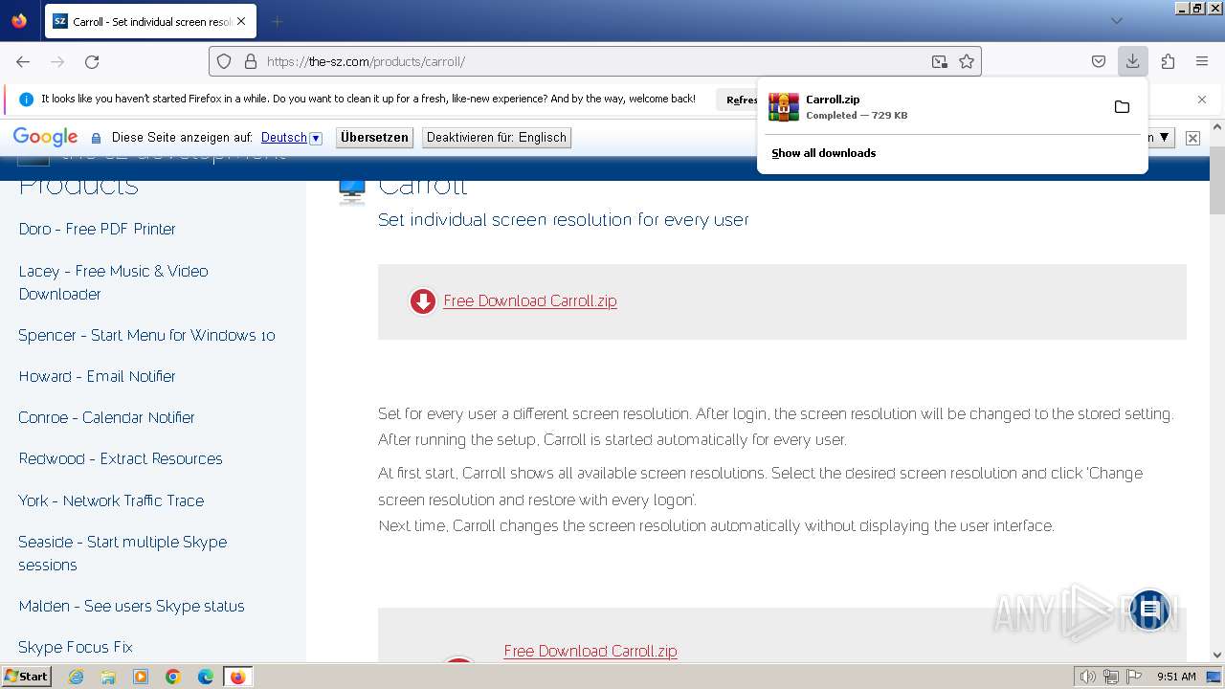This screenshot has height=689, width=1225.
Task: Open Skype Focus Fix link
Action: (x=76, y=647)
